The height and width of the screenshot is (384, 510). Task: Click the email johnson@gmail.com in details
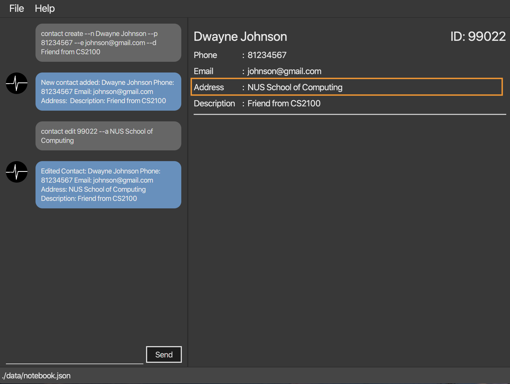[x=284, y=71]
